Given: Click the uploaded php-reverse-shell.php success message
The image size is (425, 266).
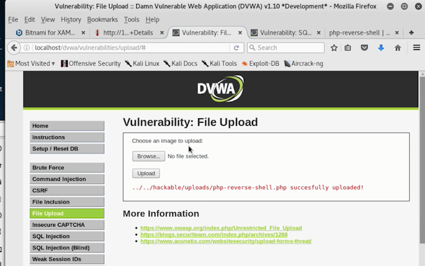Looking at the screenshot, I should (248, 188).
